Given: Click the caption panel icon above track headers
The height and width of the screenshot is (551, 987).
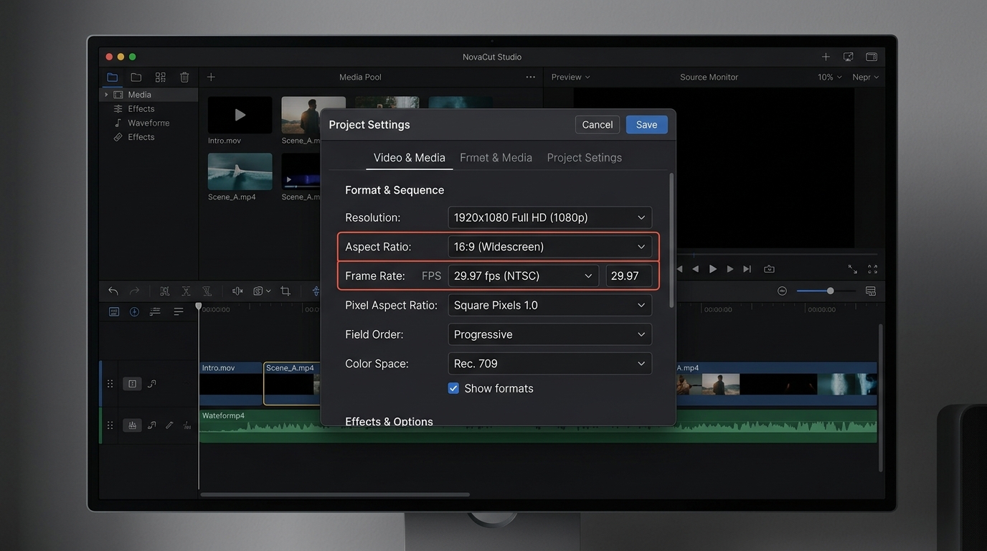Looking at the screenshot, I should [114, 311].
